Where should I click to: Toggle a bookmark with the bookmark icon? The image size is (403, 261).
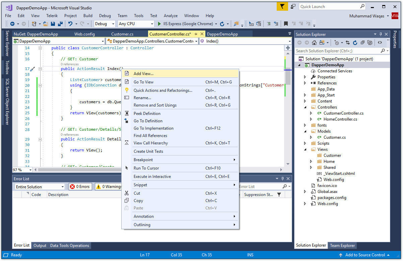click(286, 24)
